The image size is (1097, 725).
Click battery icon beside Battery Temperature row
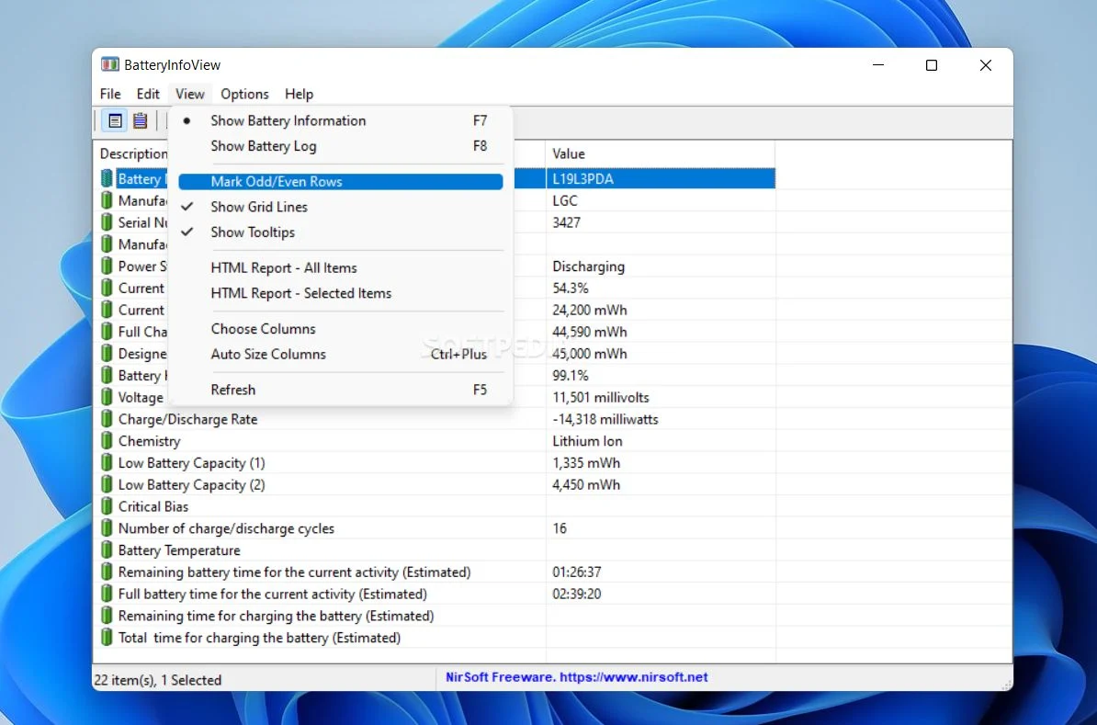pos(107,550)
